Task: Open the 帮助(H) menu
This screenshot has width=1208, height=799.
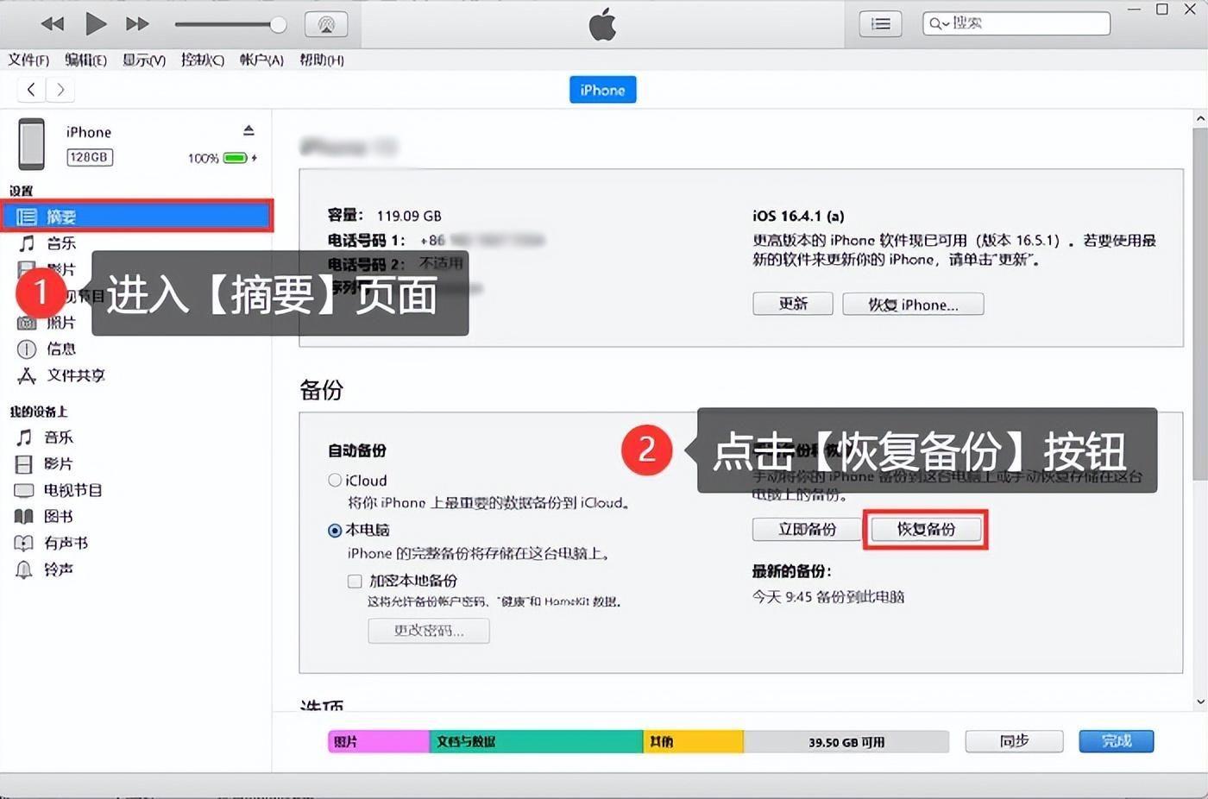Action: (321, 60)
